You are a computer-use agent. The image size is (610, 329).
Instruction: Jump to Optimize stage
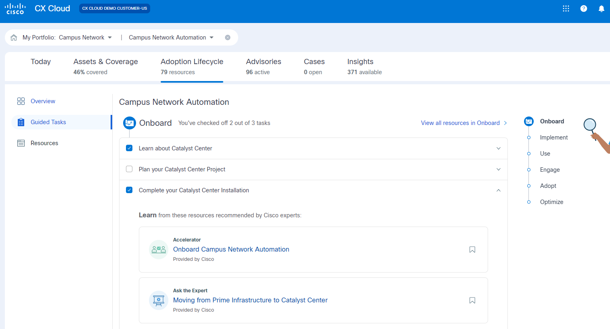pos(551,202)
